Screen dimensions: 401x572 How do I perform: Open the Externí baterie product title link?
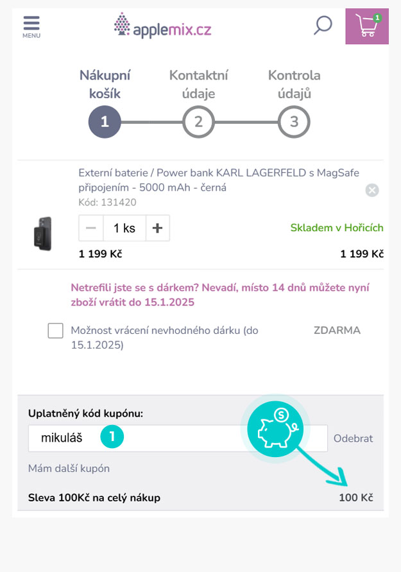pyautogui.click(x=219, y=180)
